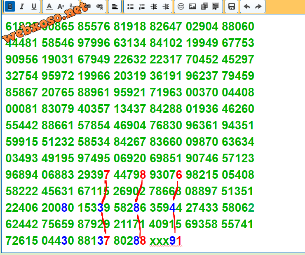Click the undo arrow
This screenshot has width=305, height=255.
[x=247, y=6]
